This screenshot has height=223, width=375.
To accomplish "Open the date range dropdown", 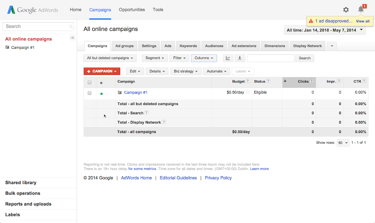I will coord(325,30).
